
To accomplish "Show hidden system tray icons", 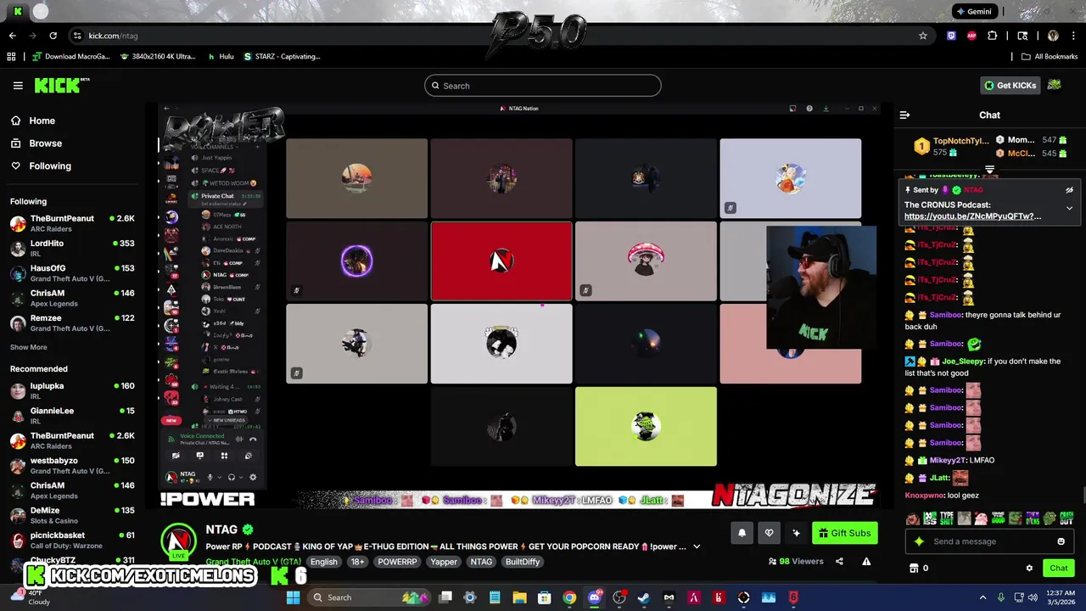I will 982,597.
